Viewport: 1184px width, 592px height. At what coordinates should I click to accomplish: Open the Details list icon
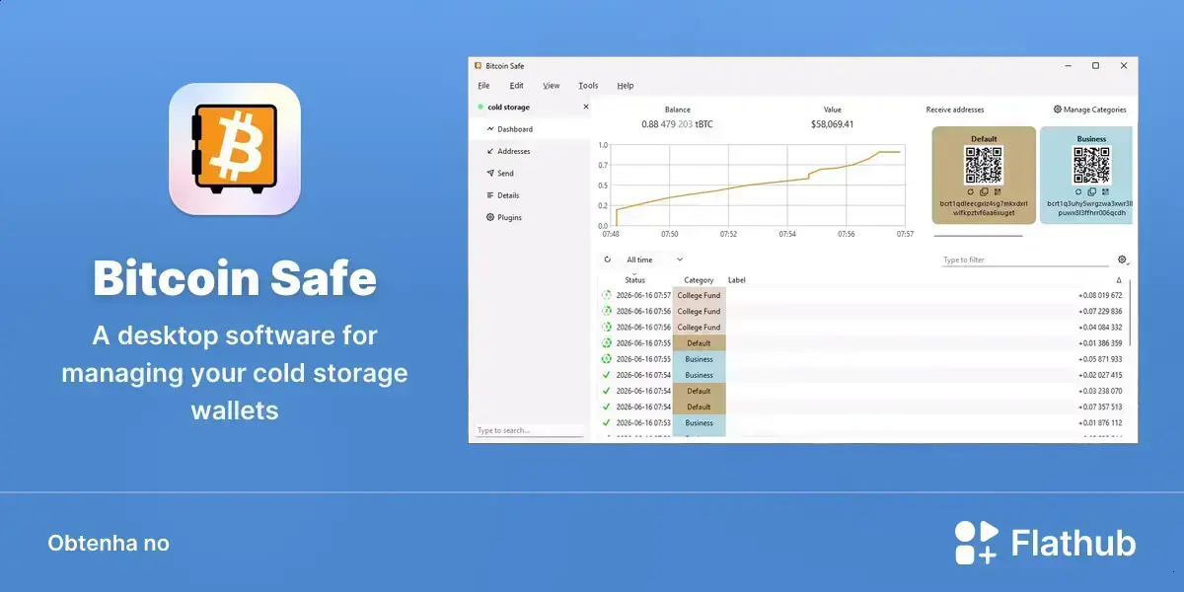tap(489, 195)
